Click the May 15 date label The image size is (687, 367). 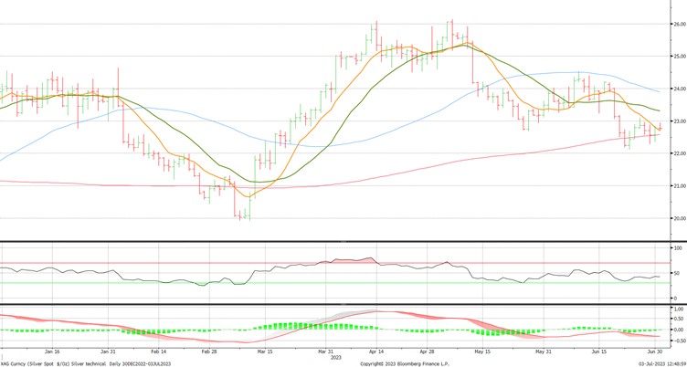[x=482, y=351]
